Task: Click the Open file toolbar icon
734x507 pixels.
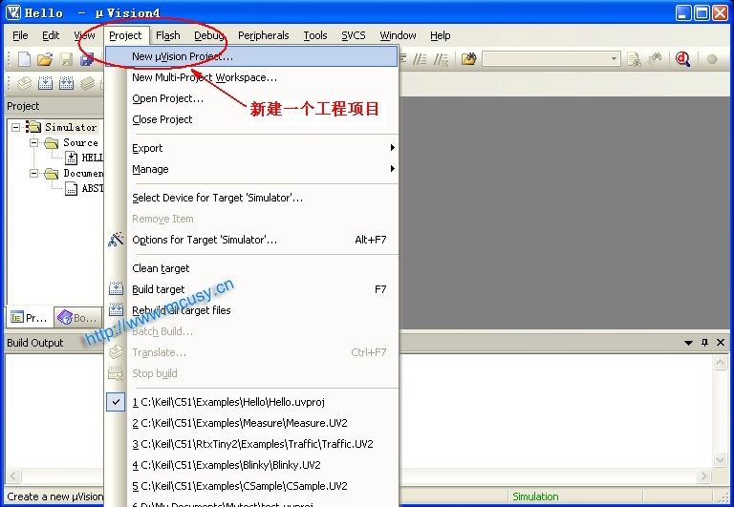Action: 45,59
